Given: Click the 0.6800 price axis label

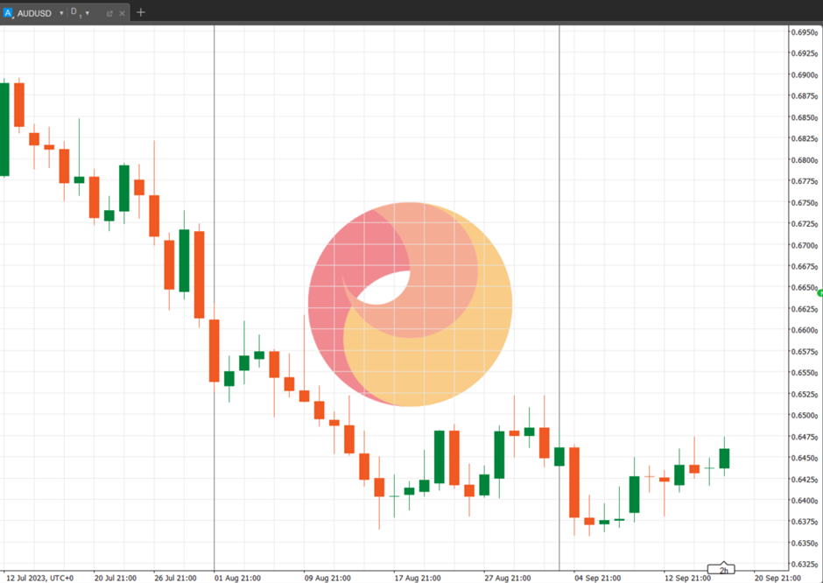Looking at the screenshot, I should click(805, 160).
